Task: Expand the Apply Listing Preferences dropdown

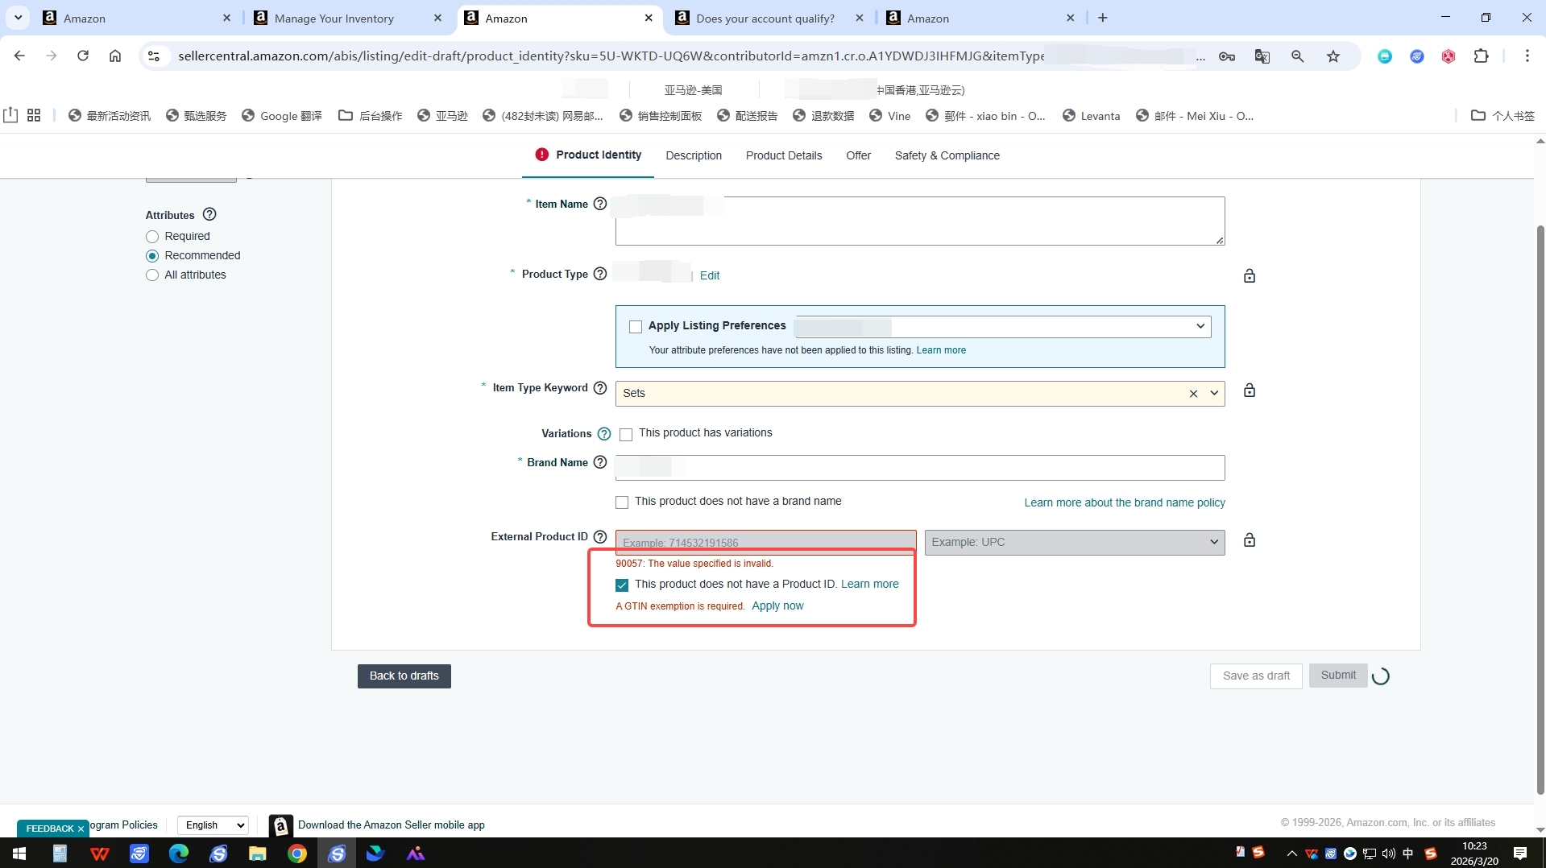Action: tap(1200, 326)
